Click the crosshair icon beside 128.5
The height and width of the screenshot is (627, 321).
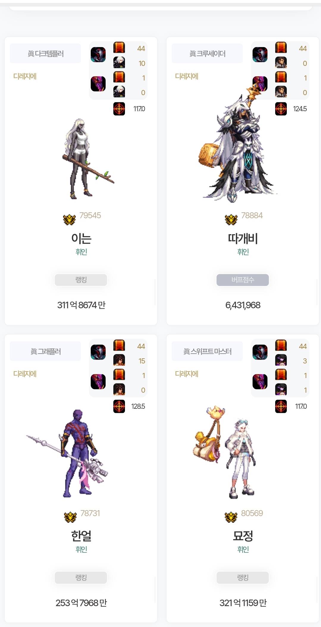pyautogui.click(x=119, y=406)
